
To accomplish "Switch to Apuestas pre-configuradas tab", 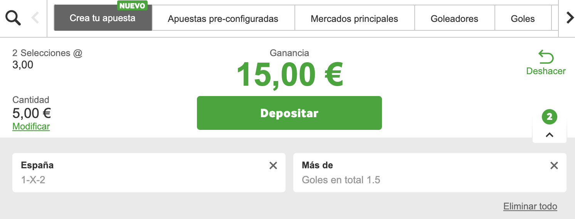I will 223,19.
